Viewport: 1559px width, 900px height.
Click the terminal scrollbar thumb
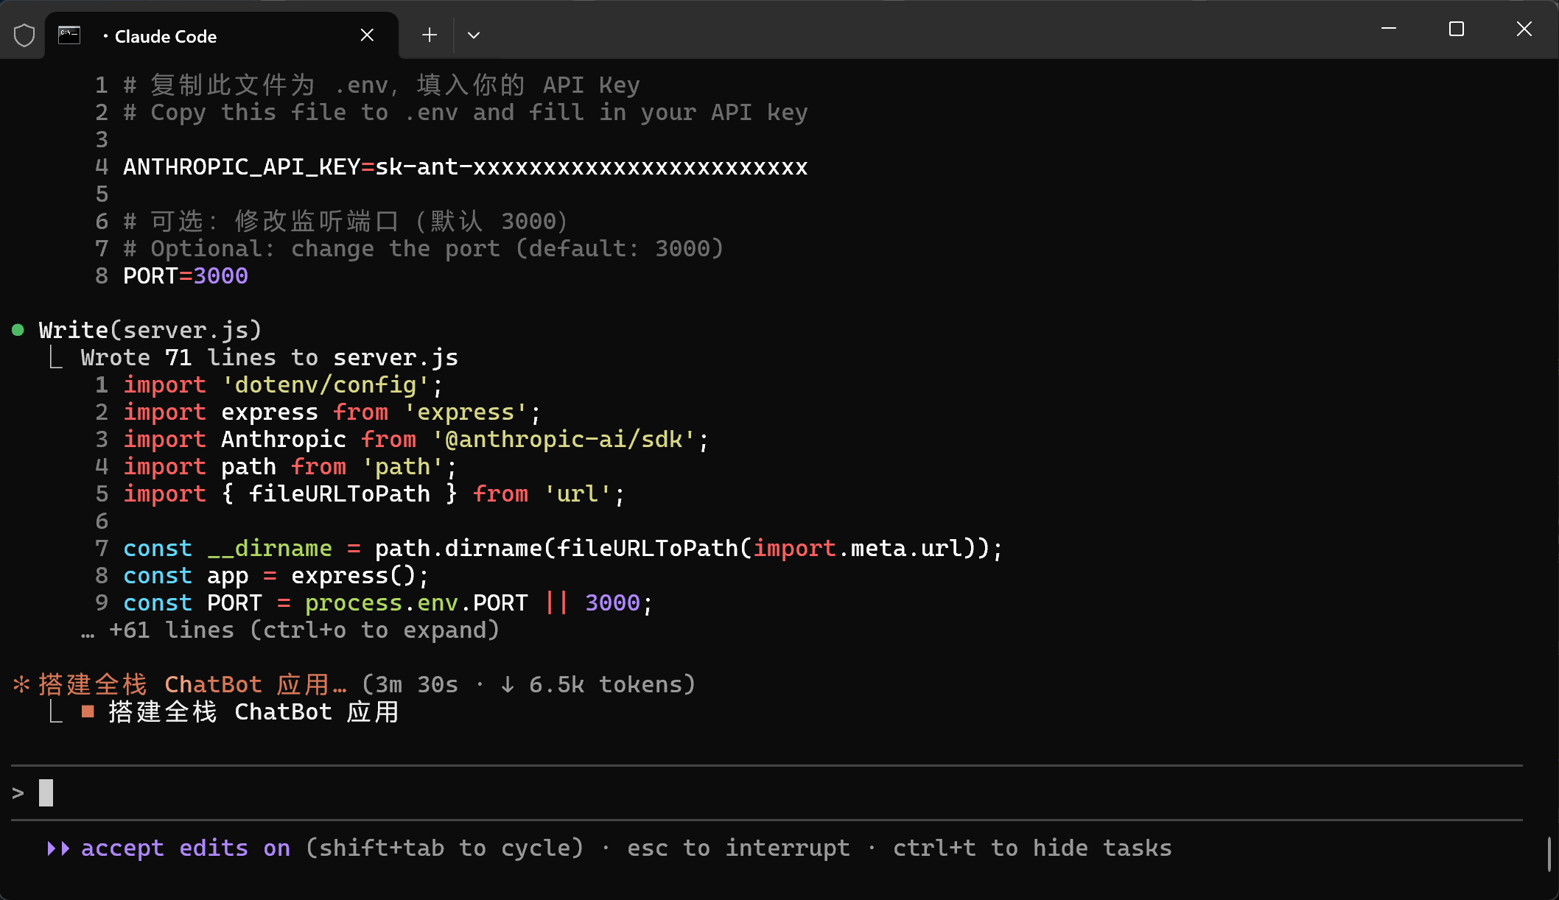click(1549, 854)
